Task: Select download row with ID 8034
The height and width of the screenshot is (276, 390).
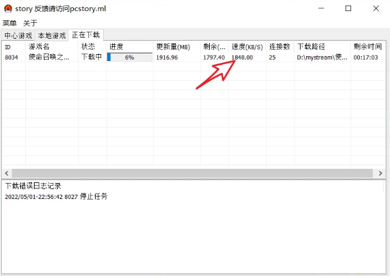Action: [x=37, y=57]
